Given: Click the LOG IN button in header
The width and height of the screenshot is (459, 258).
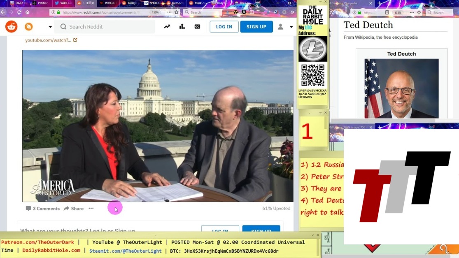Looking at the screenshot, I should point(224,27).
